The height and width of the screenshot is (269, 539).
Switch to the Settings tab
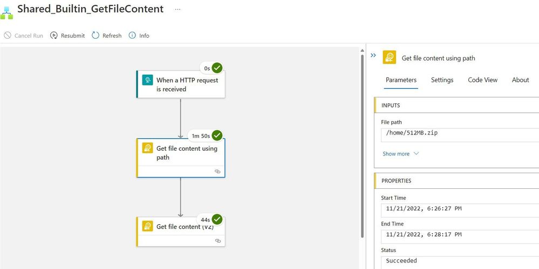(x=442, y=80)
